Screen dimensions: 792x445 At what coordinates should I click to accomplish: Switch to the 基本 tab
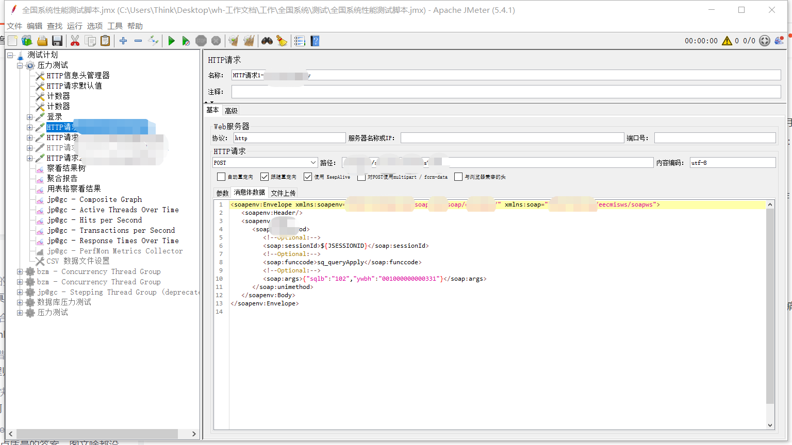[212, 110]
